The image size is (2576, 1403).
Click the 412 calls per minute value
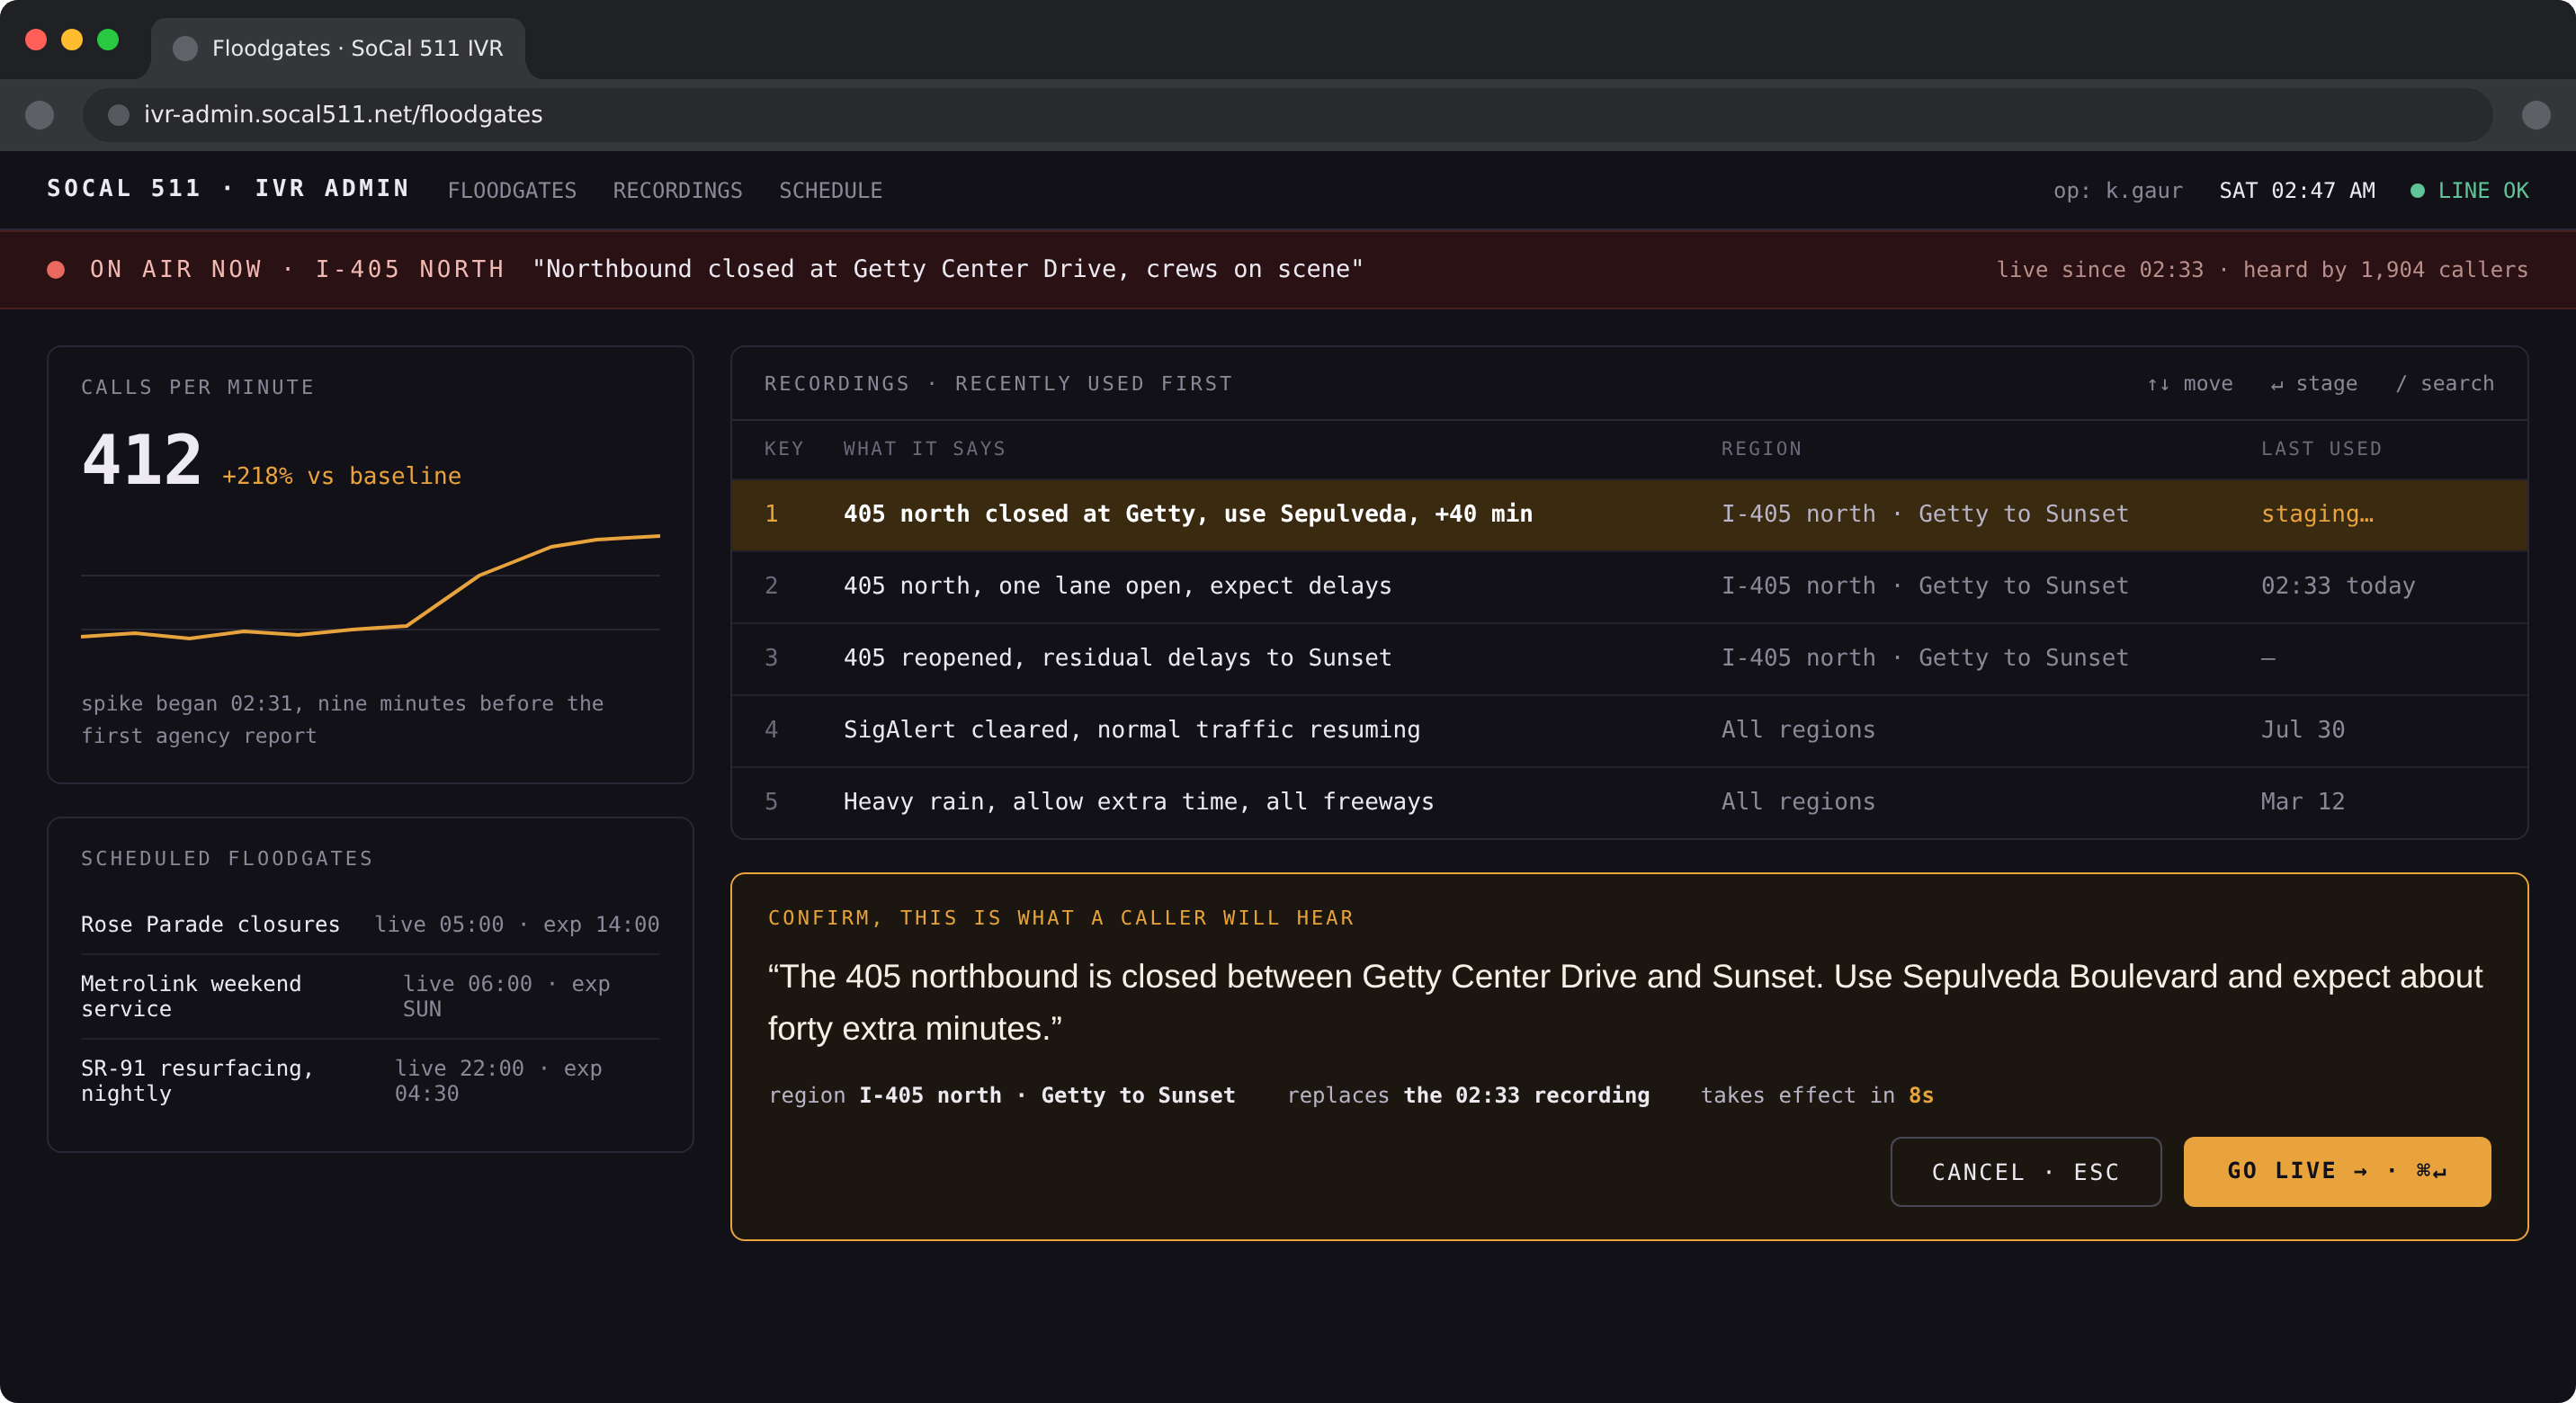[x=142, y=460]
